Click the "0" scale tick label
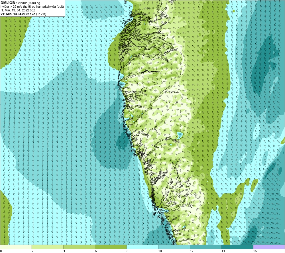The height and width of the screenshot is (253, 285). coord(1,251)
